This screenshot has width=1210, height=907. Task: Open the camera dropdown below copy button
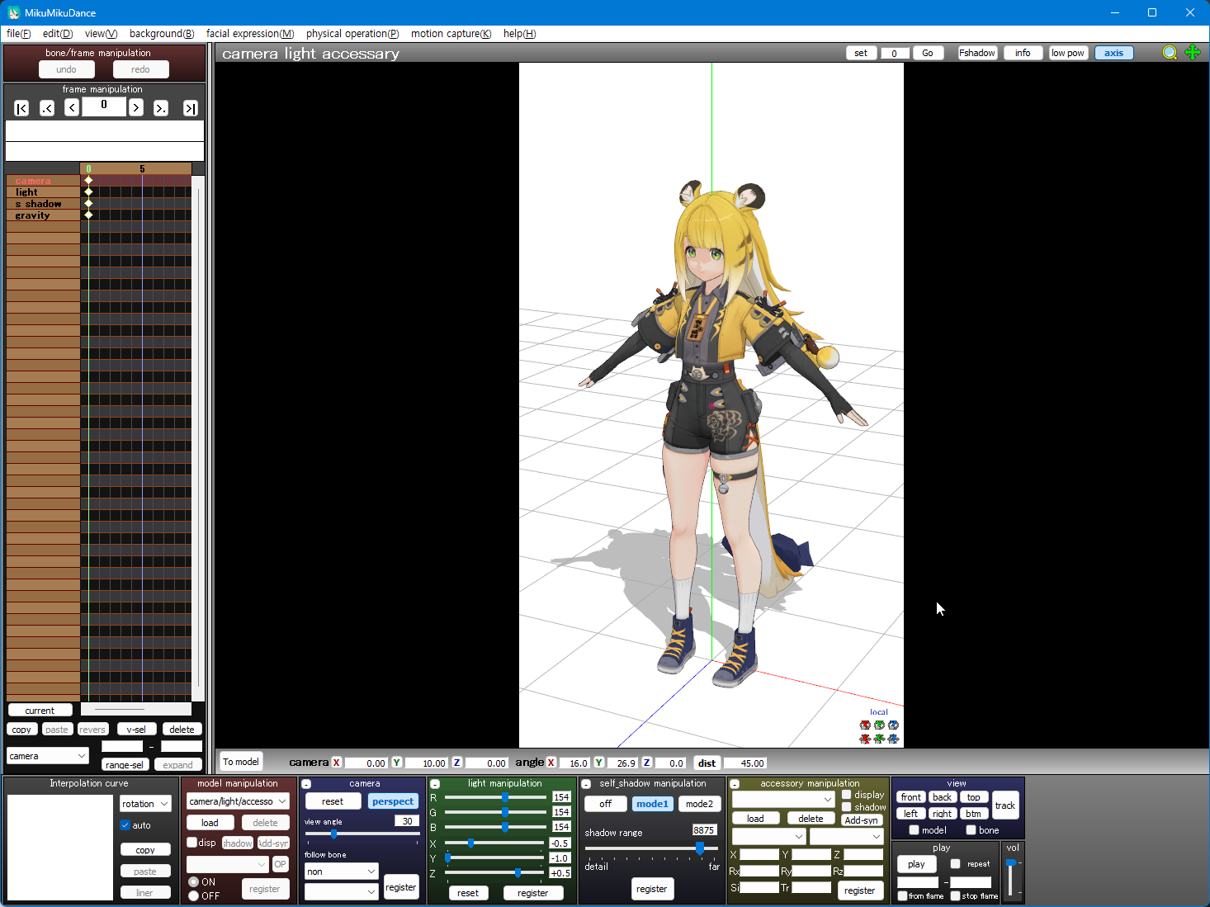click(x=47, y=756)
